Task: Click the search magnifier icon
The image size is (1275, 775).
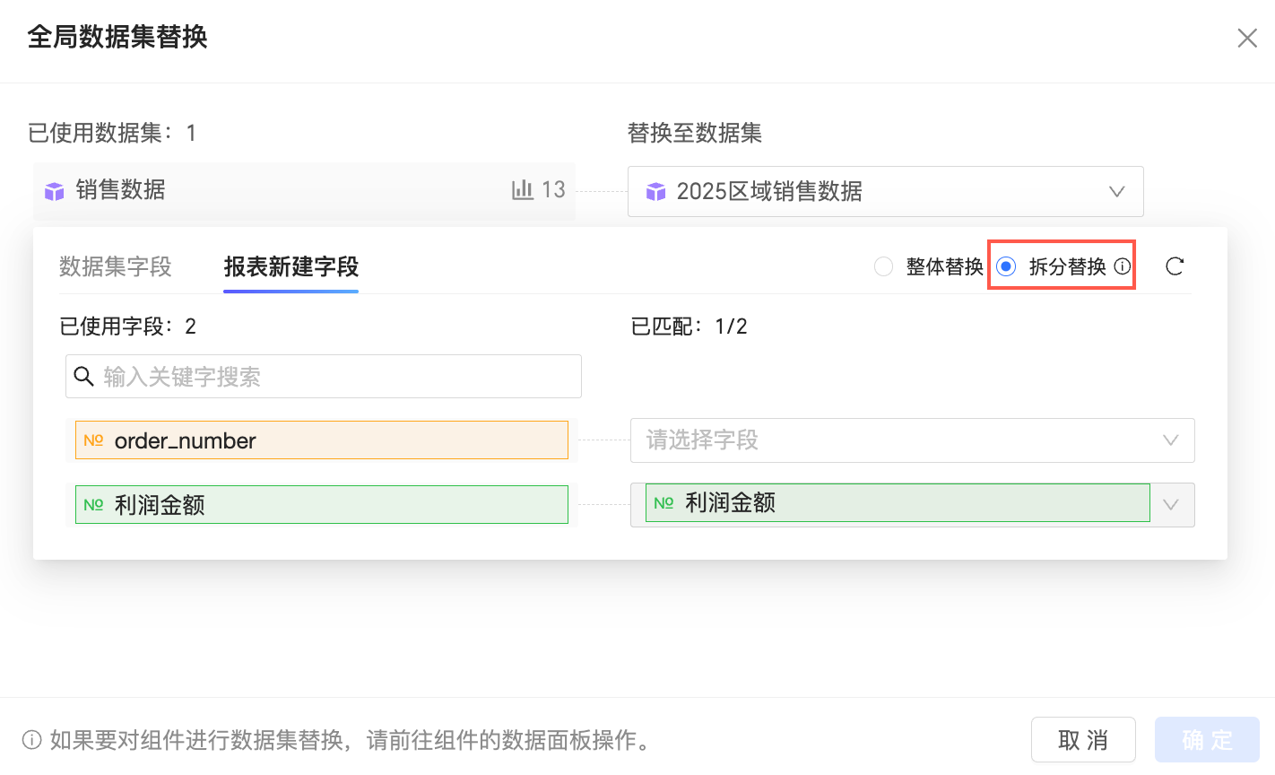Action: (84, 377)
